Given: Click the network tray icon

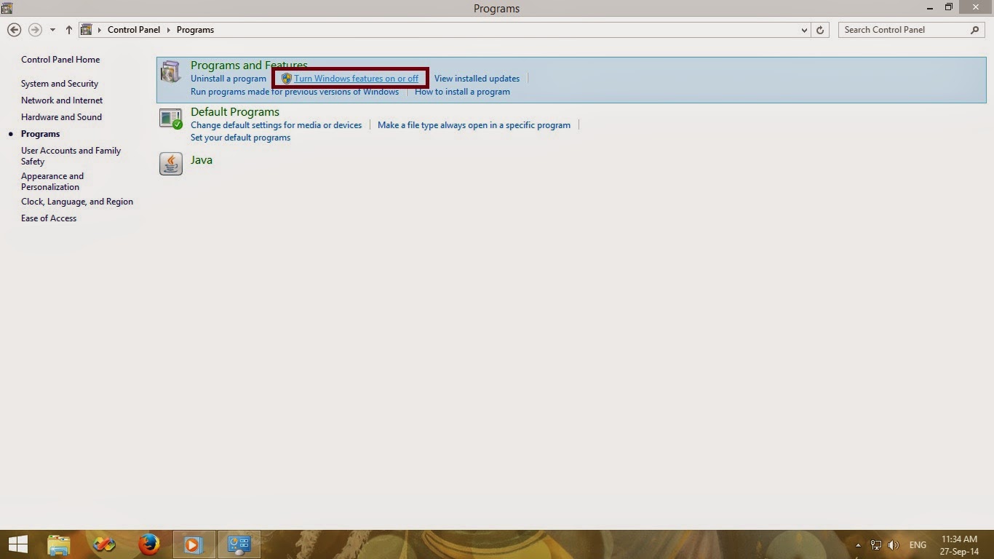Looking at the screenshot, I should [876, 545].
